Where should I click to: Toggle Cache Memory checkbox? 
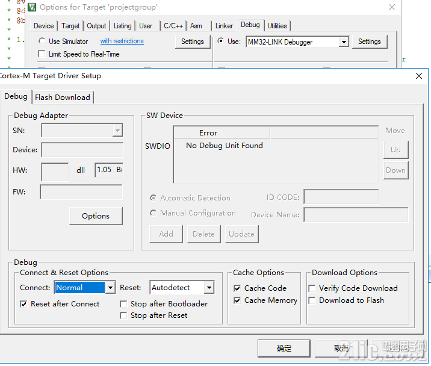[x=237, y=300]
